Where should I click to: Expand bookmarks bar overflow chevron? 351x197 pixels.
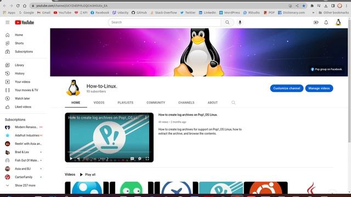pos(313,13)
